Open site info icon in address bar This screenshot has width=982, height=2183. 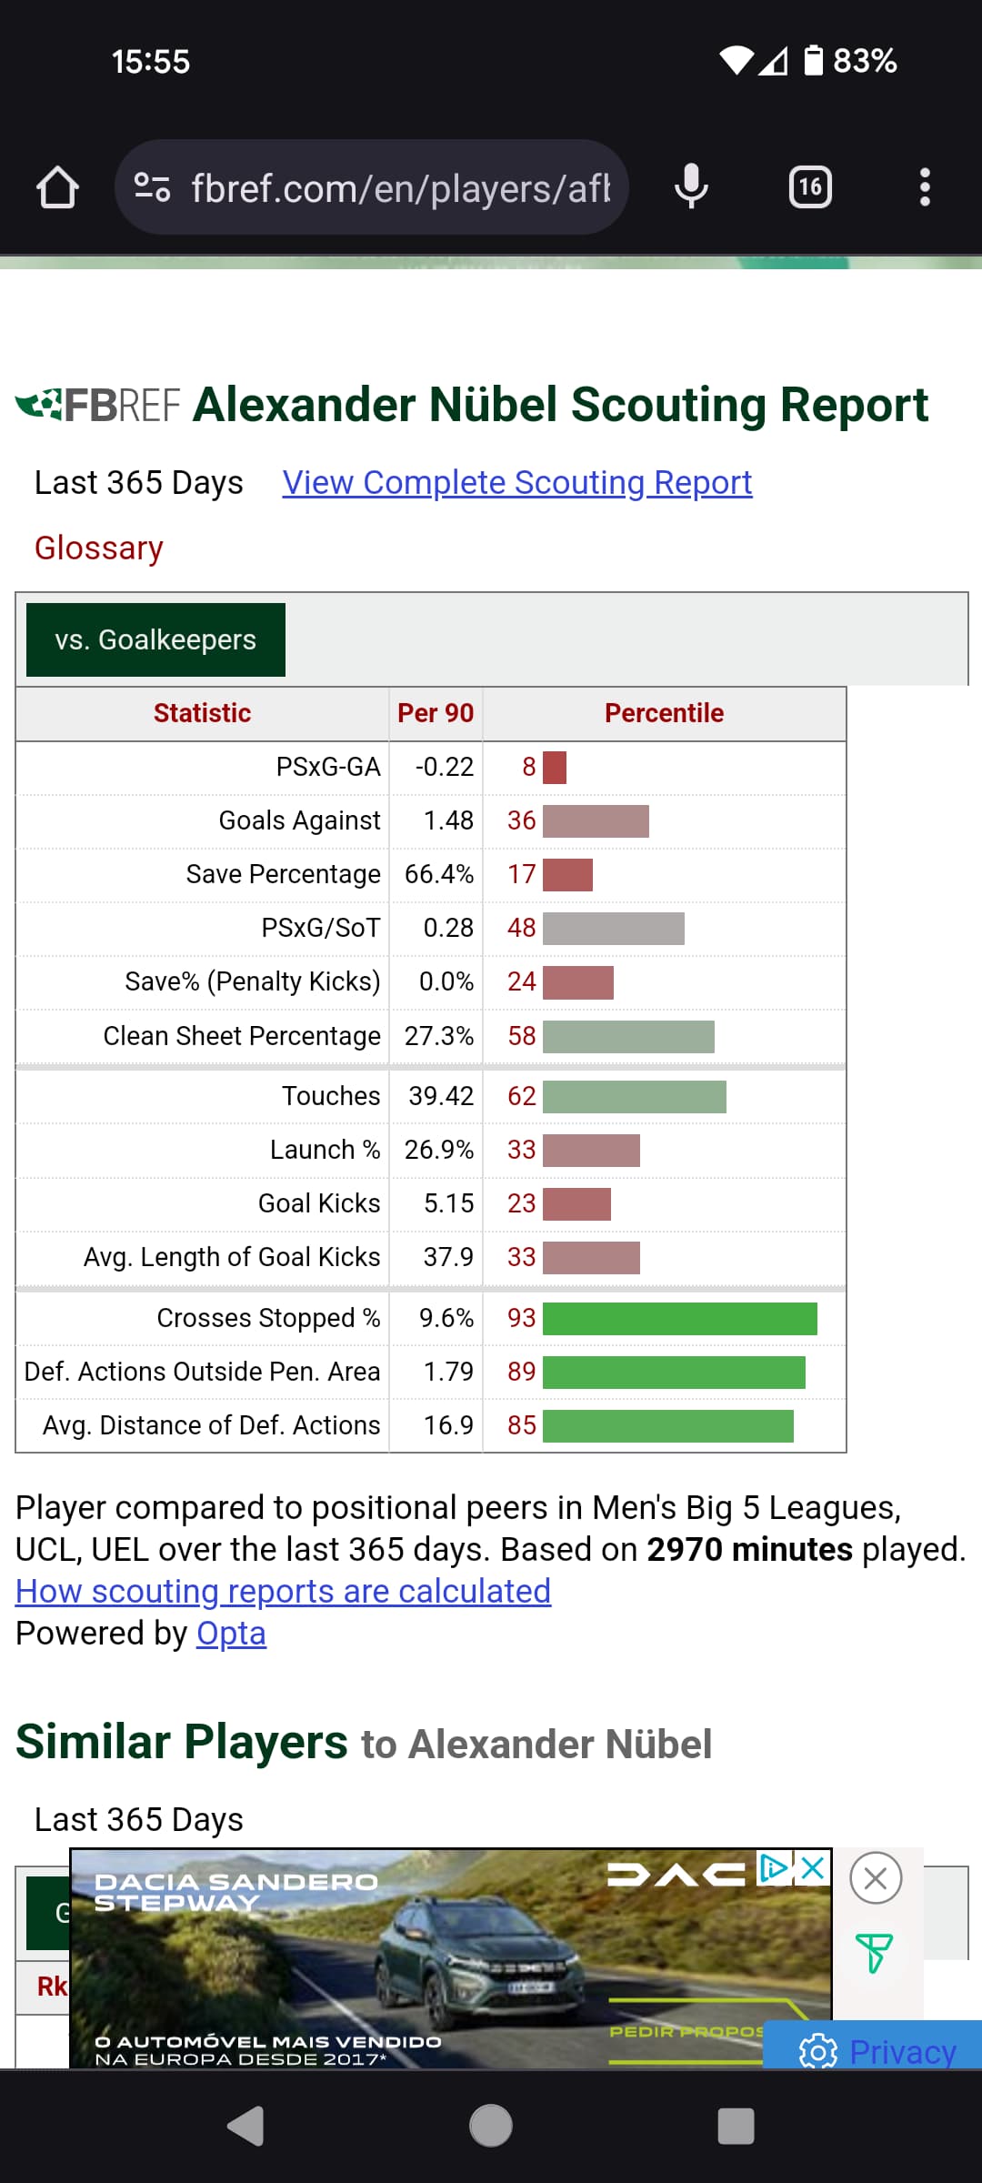[x=152, y=187]
